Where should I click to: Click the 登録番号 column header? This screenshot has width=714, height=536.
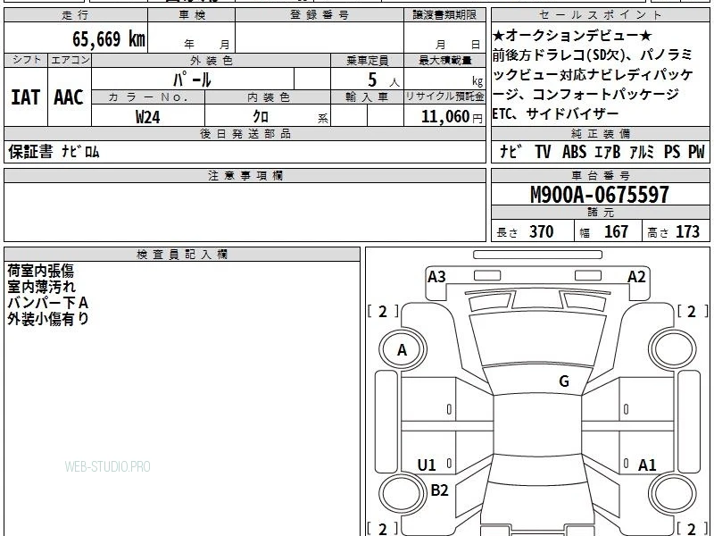click(x=320, y=15)
